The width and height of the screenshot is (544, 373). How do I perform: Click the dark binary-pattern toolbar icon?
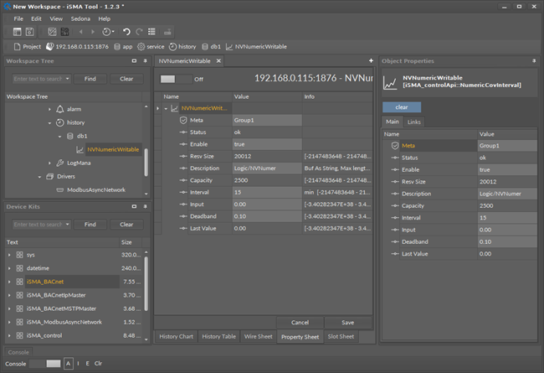(x=64, y=32)
